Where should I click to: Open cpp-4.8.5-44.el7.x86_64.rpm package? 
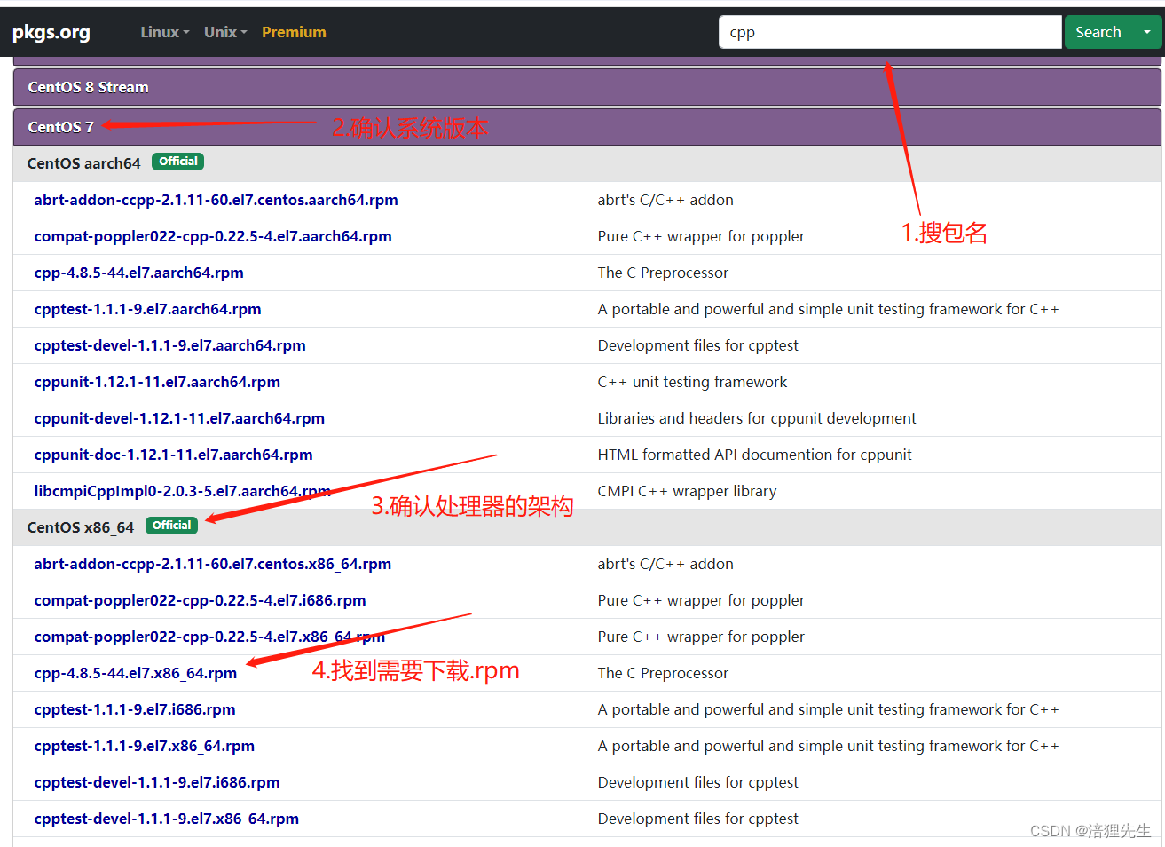click(x=135, y=673)
